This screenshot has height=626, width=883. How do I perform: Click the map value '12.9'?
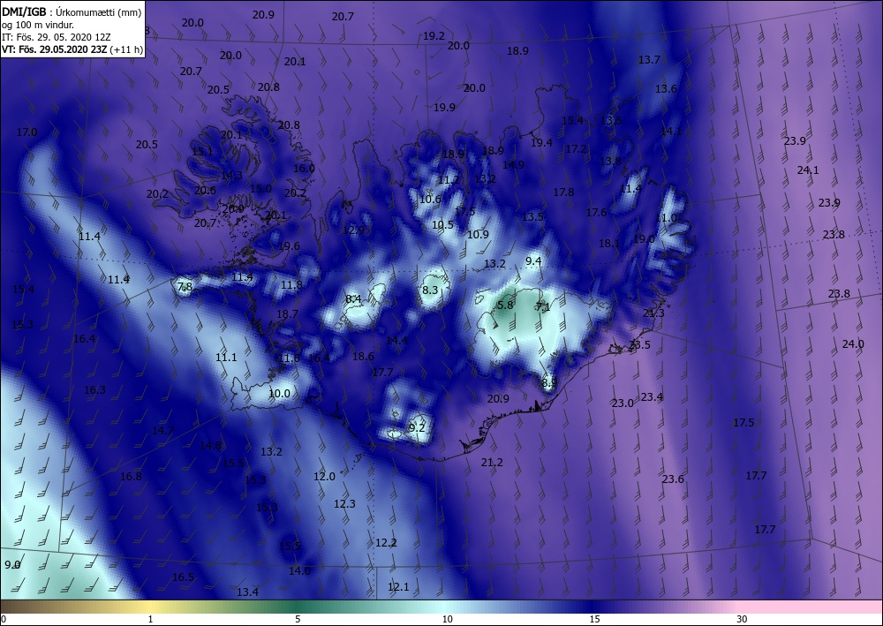coord(353,230)
